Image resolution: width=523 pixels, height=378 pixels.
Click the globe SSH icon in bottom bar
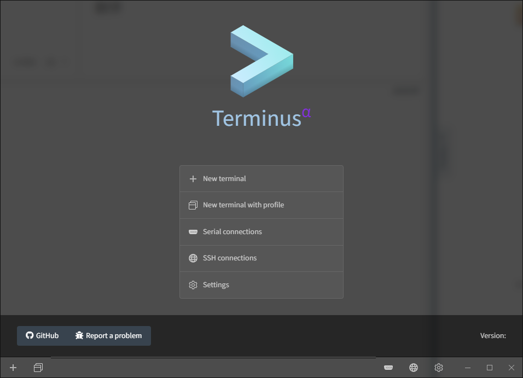tap(414, 368)
